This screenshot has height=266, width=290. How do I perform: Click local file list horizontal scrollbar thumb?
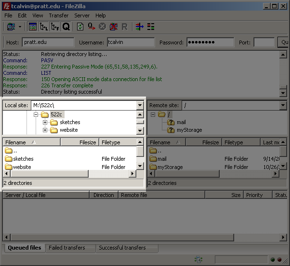(x=50, y=174)
